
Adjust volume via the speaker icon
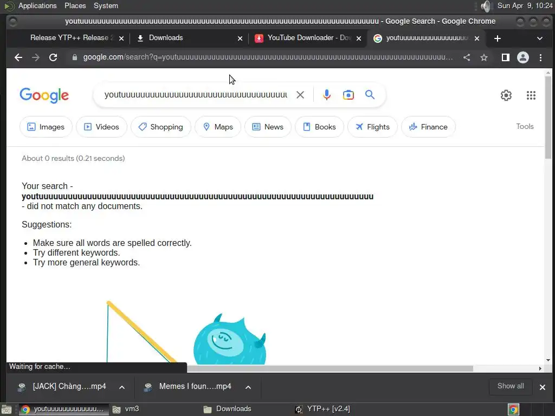486,6
